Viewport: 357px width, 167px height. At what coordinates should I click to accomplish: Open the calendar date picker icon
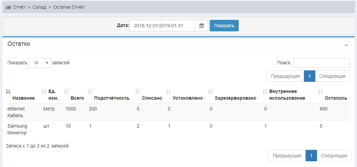click(x=202, y=26)
